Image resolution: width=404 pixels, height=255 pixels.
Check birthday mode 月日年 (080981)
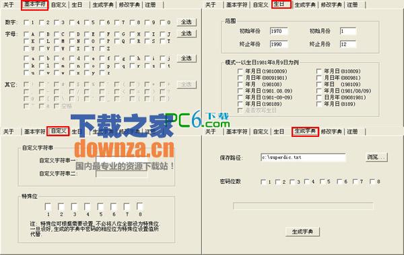(318, 78)
